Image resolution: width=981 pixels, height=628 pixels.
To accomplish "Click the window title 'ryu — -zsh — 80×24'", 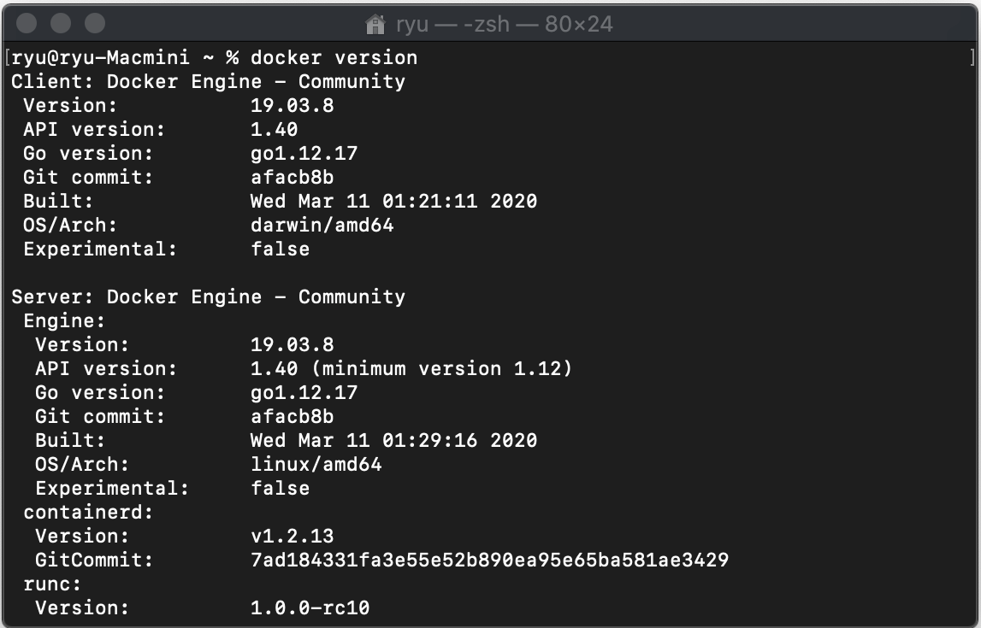I will point(505,25).
